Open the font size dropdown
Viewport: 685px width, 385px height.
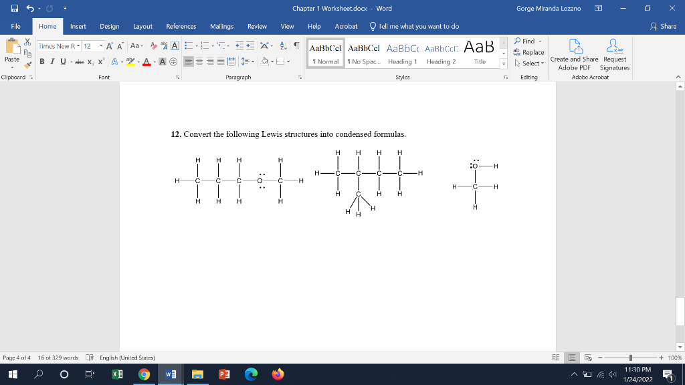point(99,45)
